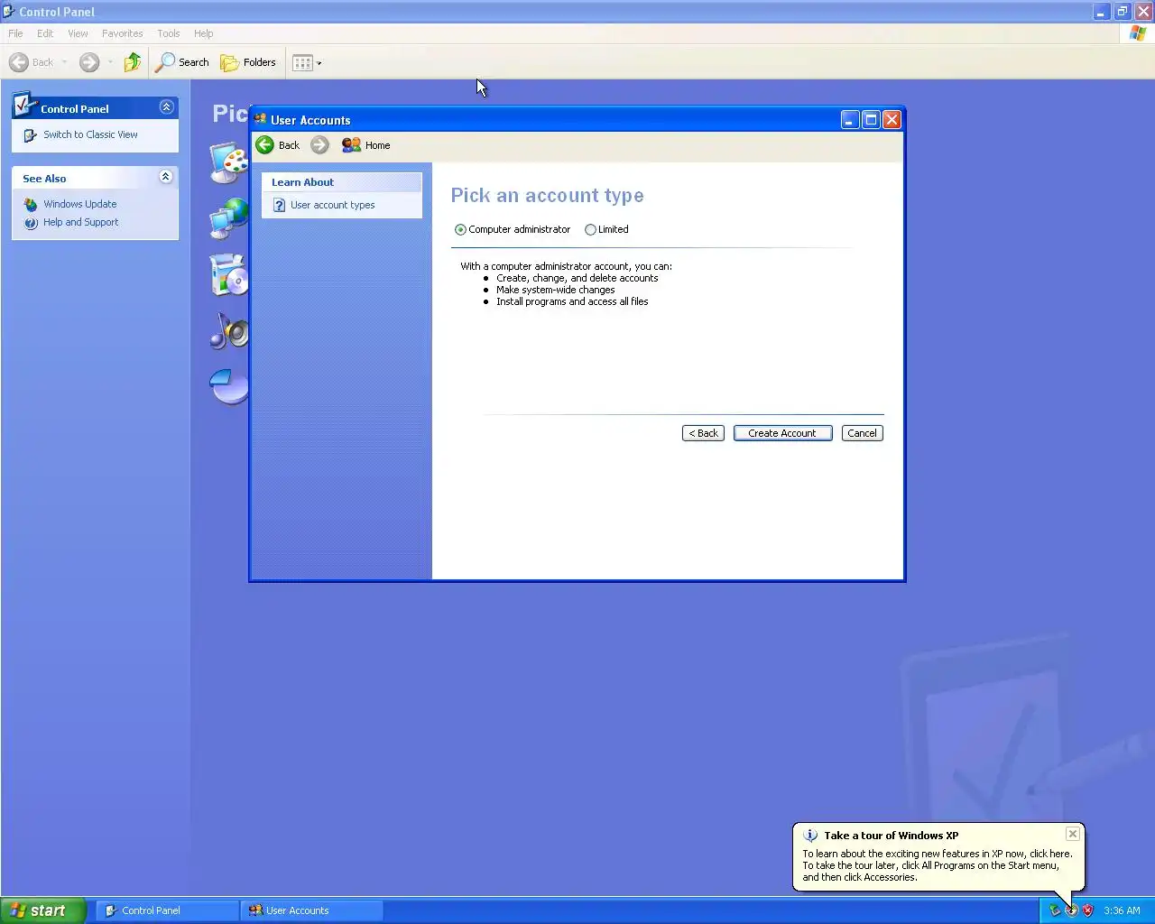Screen dimensions: 1155x924
Task: Go back with the green Back arrow in User Accounts
Action: pyautogui.click(x=264, y=145)
